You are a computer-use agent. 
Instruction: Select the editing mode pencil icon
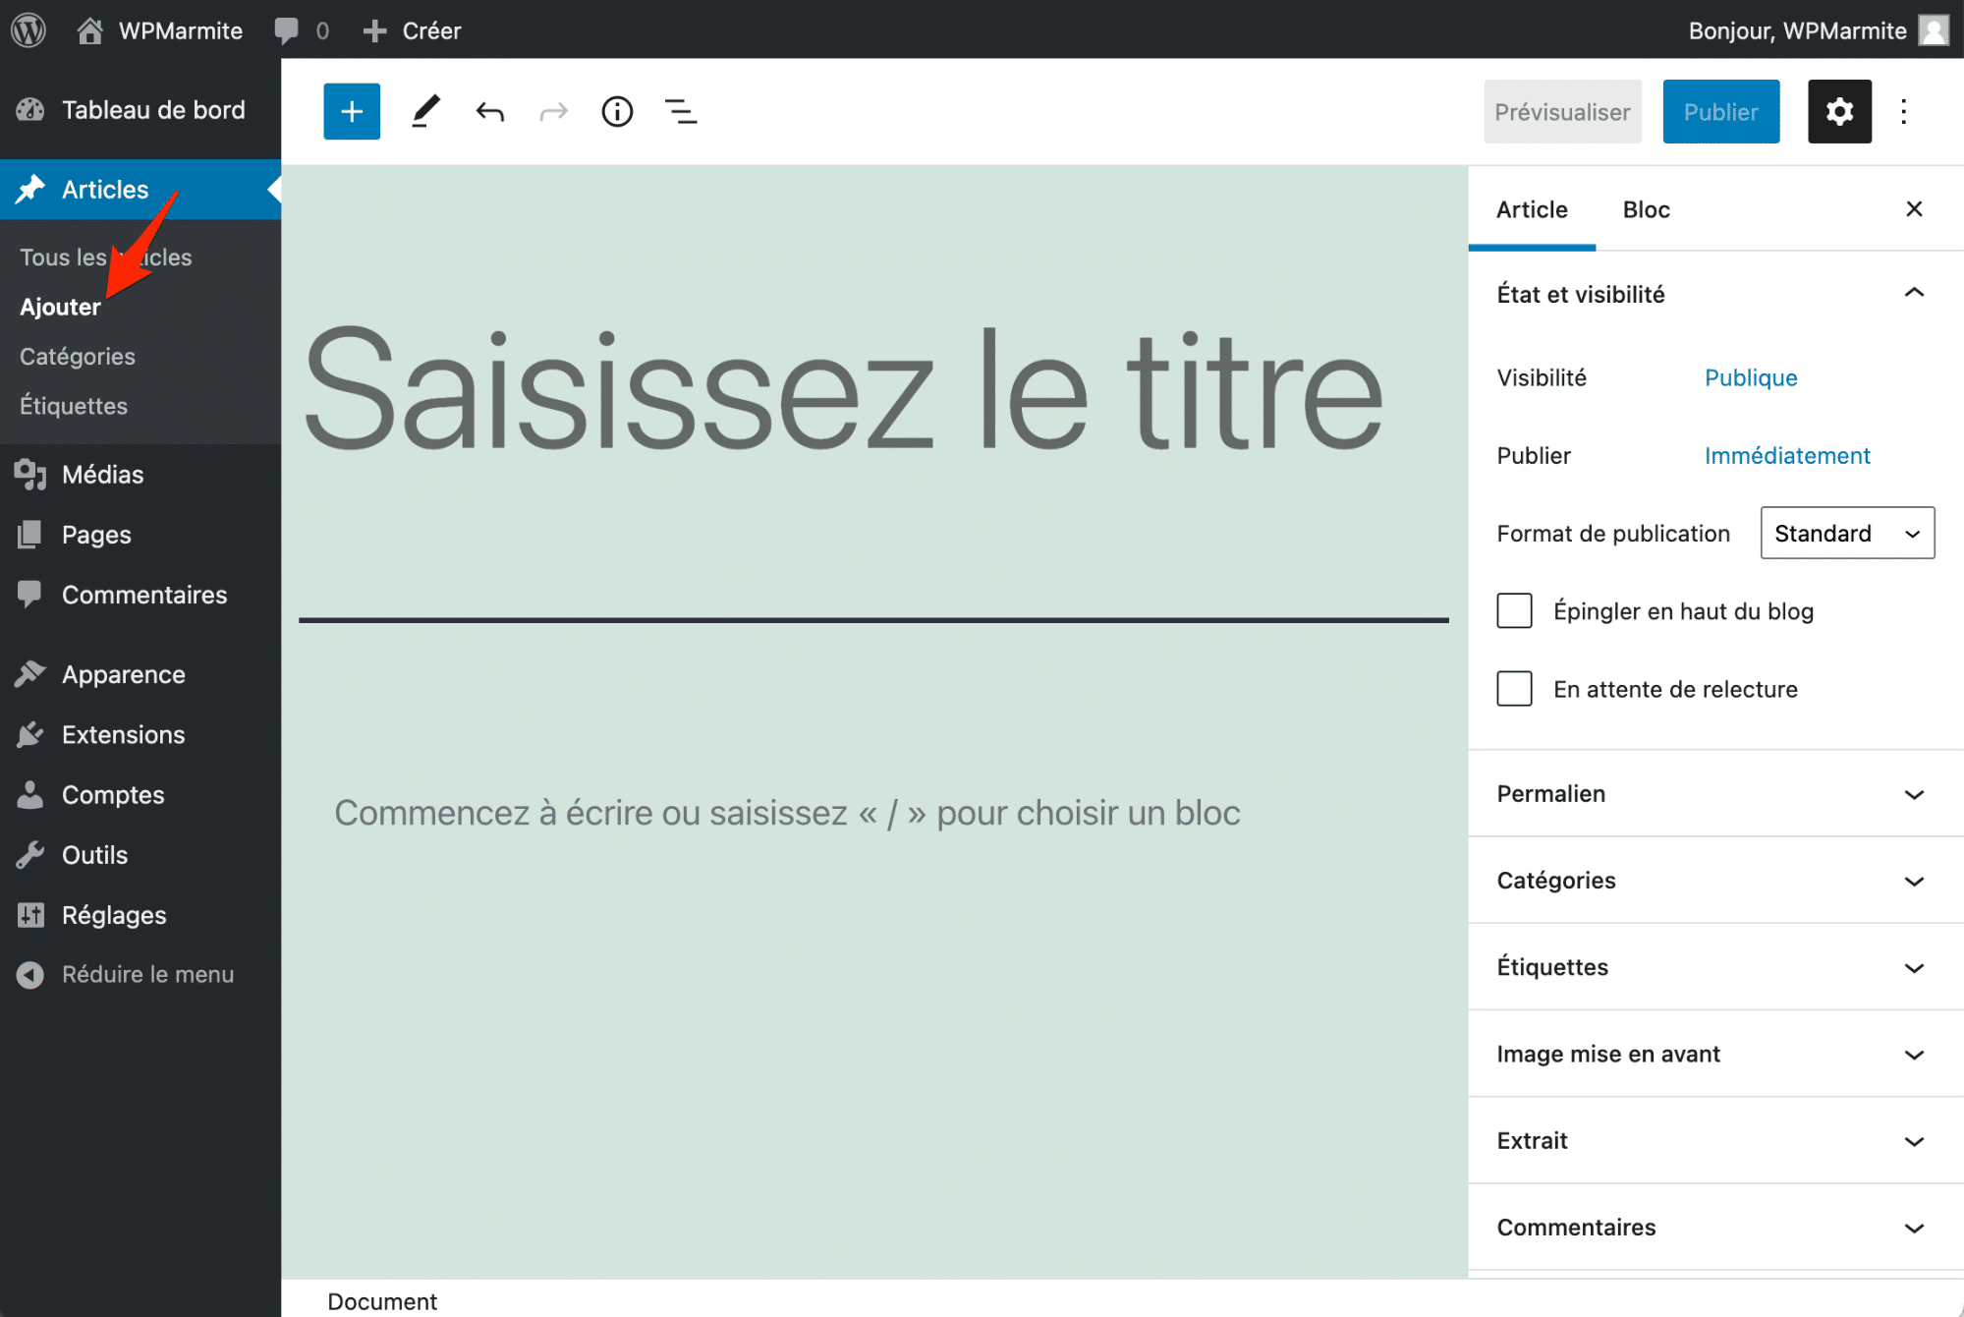click(x=424, y=111)
